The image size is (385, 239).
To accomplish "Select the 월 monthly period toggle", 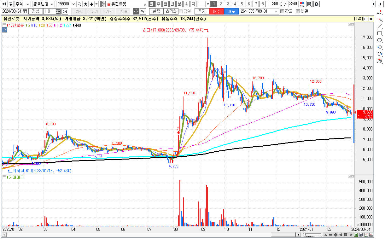I will [x=165, y=4].
